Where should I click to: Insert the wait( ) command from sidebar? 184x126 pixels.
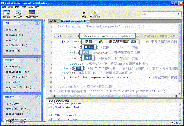click(12, 40)
